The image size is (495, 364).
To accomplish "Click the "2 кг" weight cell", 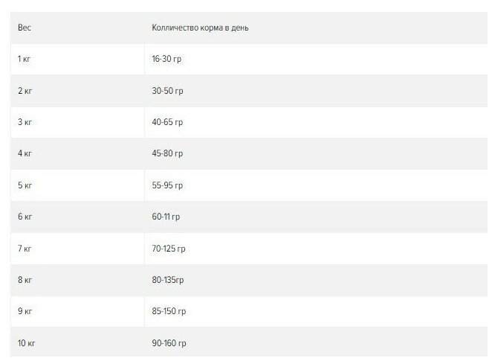I will (x=25, y=91).
